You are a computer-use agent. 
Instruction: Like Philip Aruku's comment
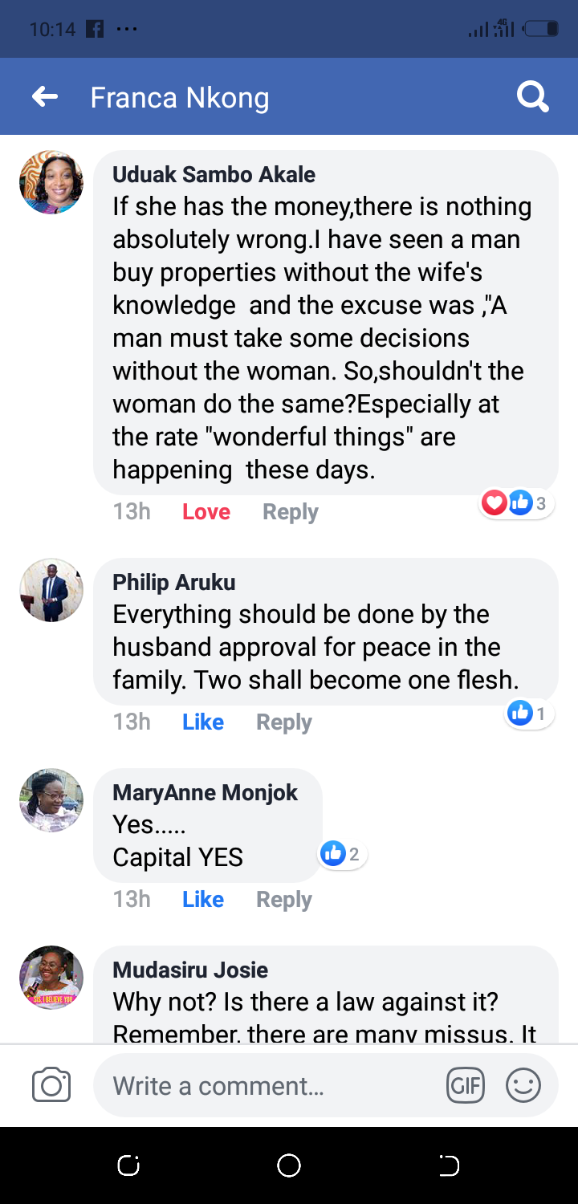click(x=203, y=722)
